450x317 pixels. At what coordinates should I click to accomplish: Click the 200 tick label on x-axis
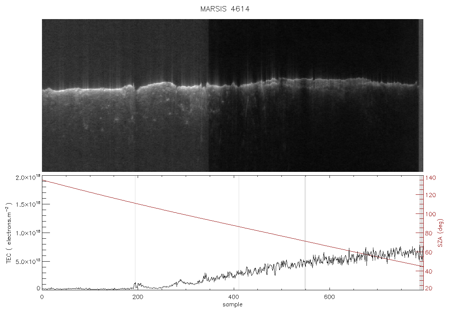tap(138, 297)
